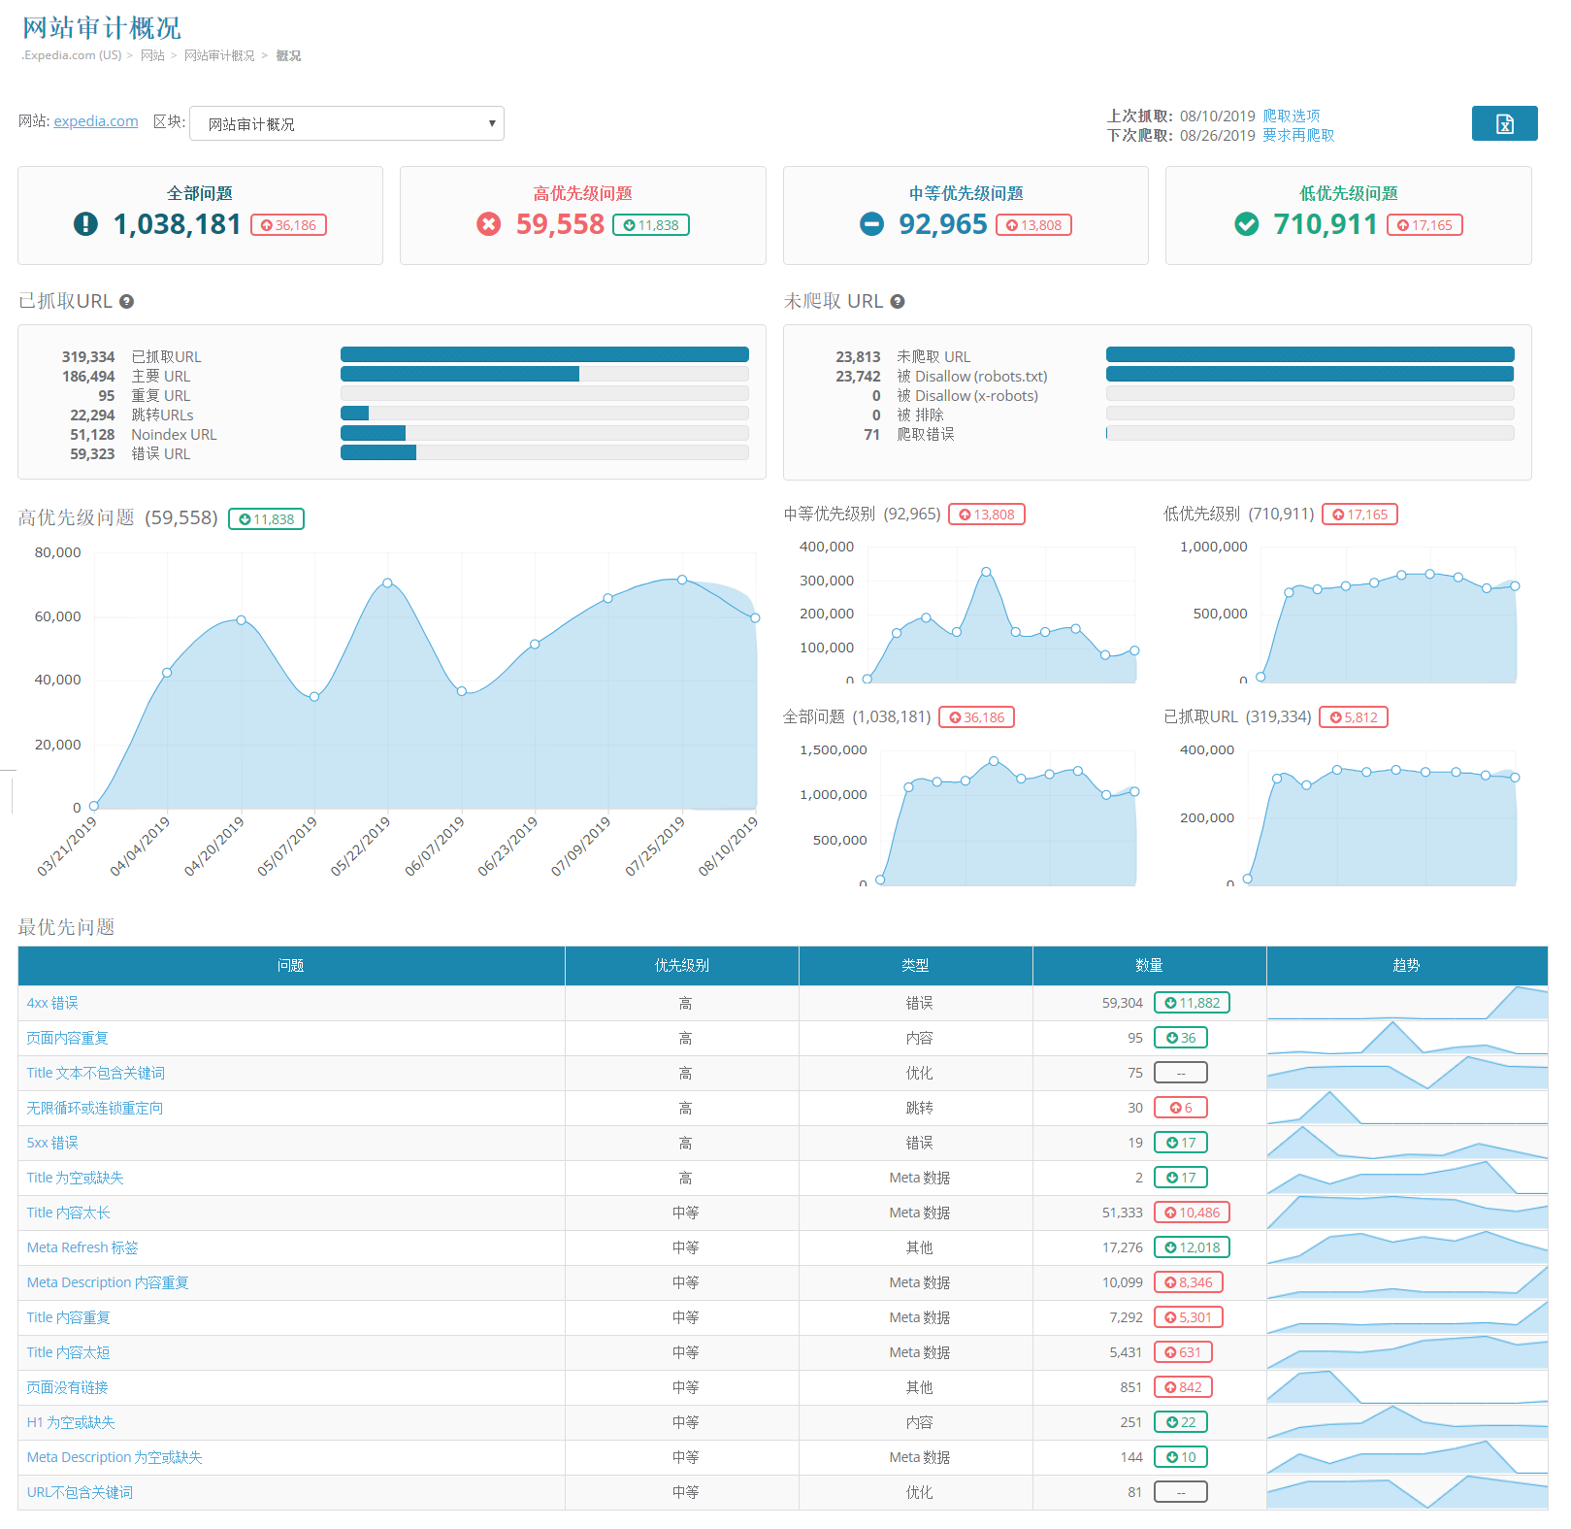Click the 92,965 medium priority count
The height and width of the screenshot is (1529, 1571).
(x=942, y=224)
